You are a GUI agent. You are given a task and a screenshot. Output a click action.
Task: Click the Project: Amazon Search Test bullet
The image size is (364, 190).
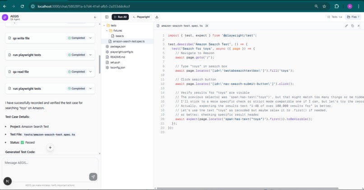pos(29,127)
